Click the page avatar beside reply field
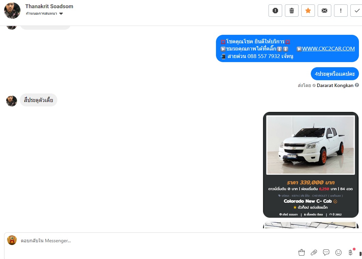The height and width of the screenshot is (259, 362). [12, 240]
